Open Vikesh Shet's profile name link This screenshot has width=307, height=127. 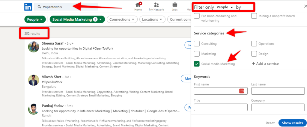(x=52, y=77)
